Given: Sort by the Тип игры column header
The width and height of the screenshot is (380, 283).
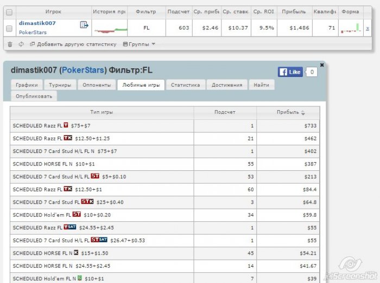Looking at the screenshot, I should [102, 112].
